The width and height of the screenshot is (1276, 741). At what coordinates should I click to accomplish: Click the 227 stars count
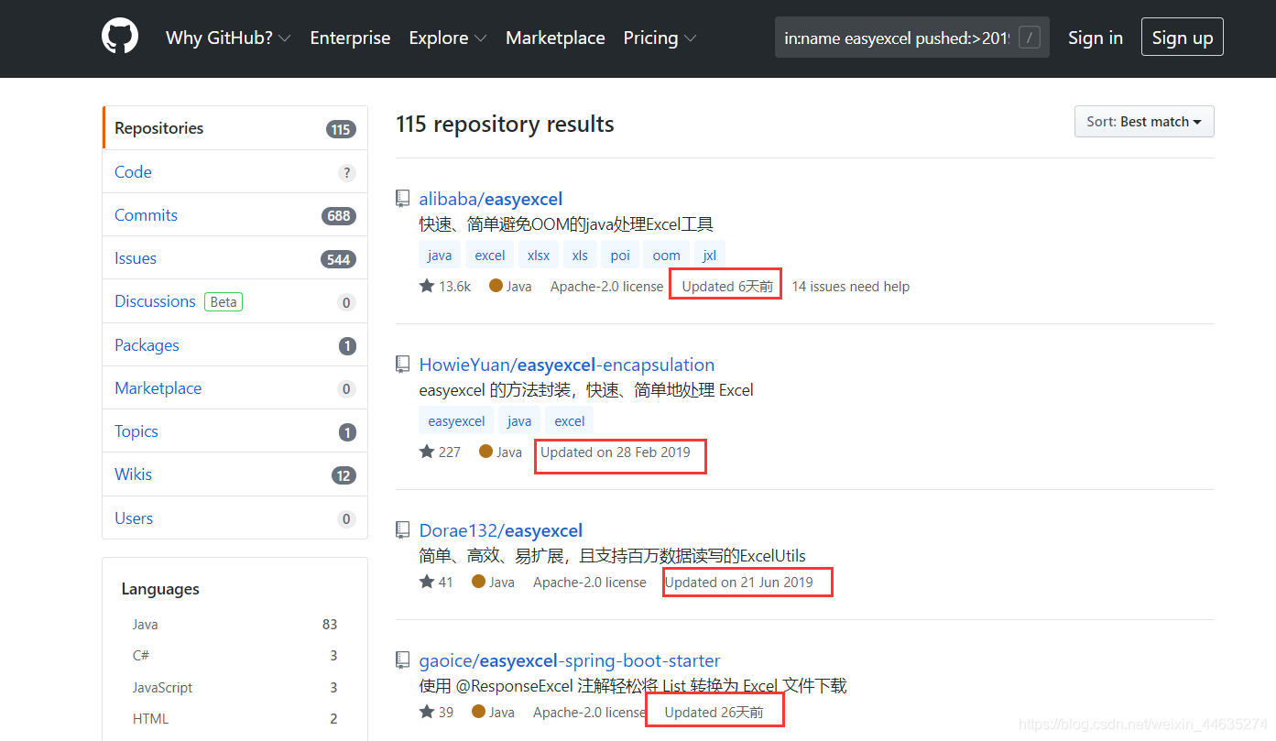[x=450, y=452]
